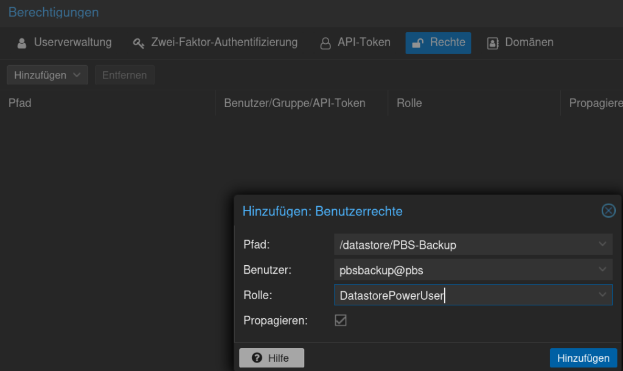Click the API-Token user icon
Image resolution: width=623 pixels, height=371 pixels.
[325, 43]
